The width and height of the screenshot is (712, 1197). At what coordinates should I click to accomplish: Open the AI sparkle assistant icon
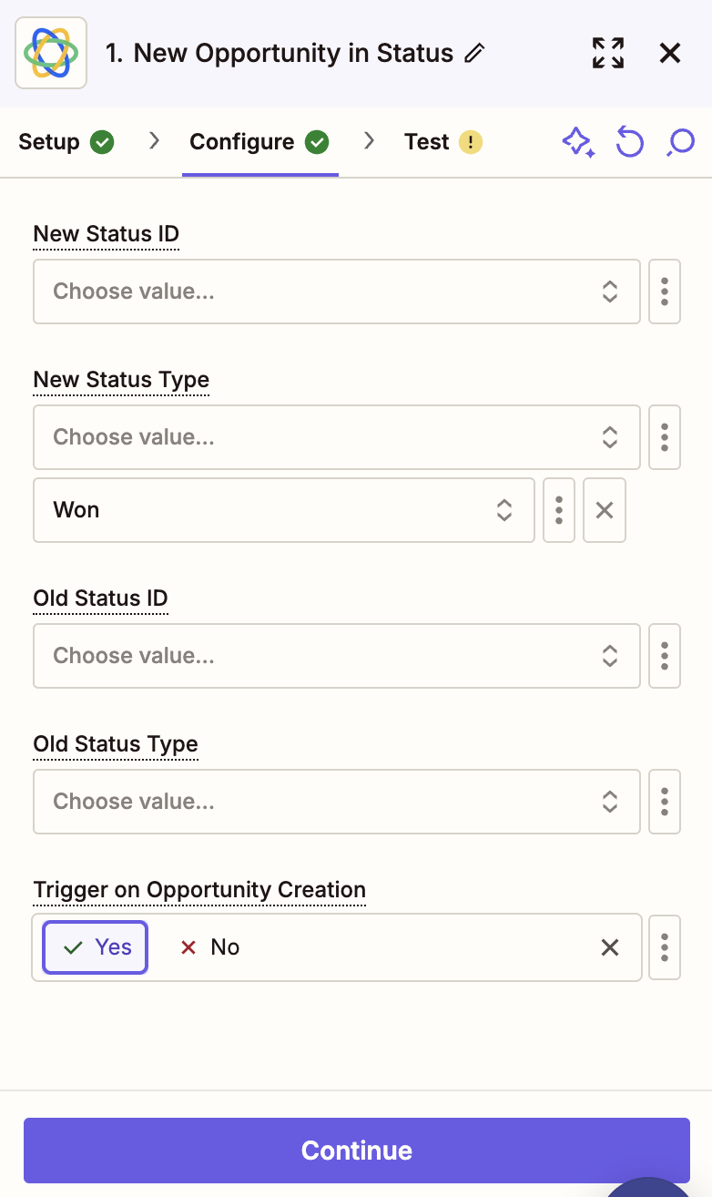(x=578, y=142)
